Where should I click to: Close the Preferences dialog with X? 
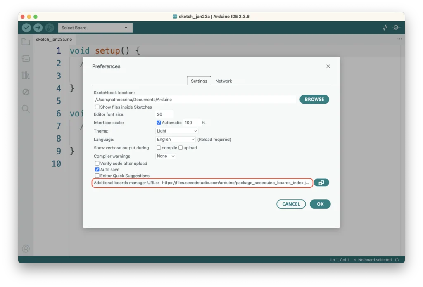(x=328, y=66)
